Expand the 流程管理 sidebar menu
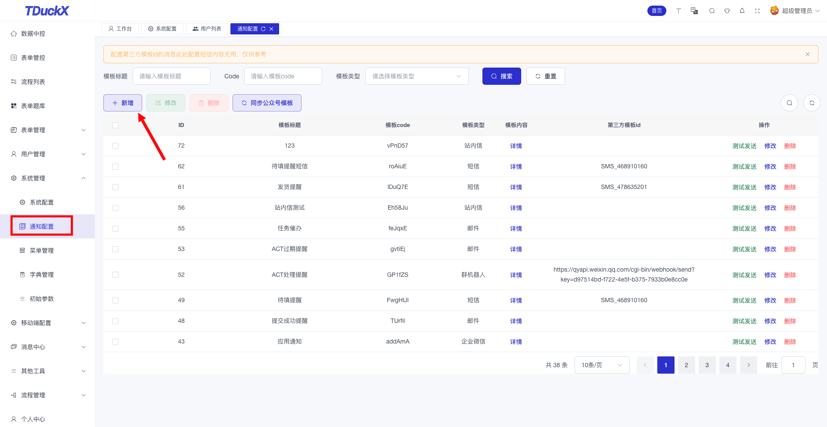The image size is (827, 427). click(47, 395)
